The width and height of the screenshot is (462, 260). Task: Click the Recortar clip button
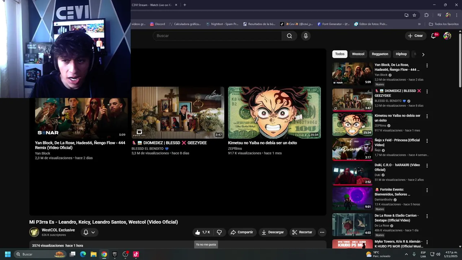[x=302, y=232]
